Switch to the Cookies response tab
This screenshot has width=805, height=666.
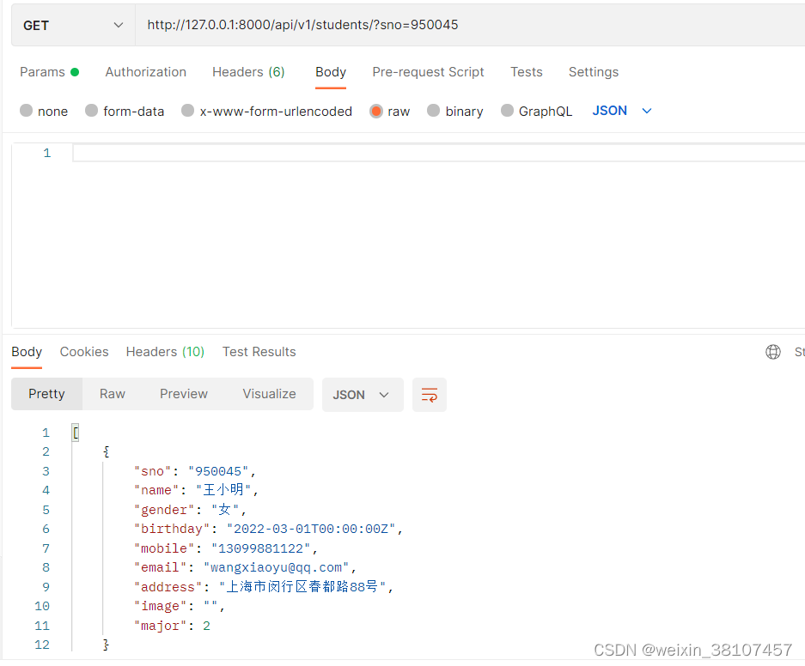click(83, 352)
